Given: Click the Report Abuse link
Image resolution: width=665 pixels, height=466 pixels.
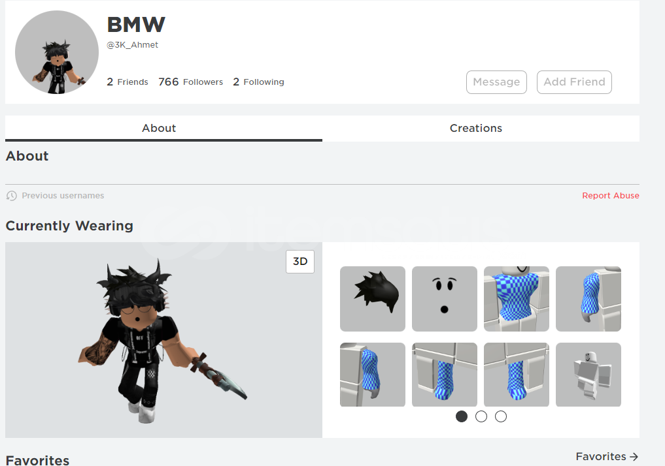Looking at the screenshot, I should (x=610, y=196).
